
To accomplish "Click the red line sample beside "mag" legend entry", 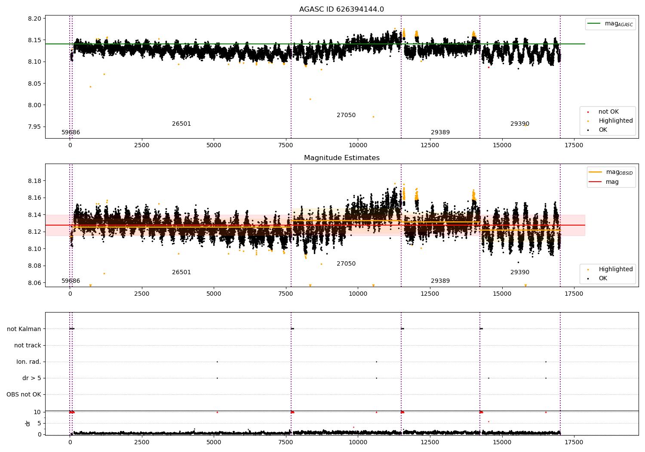I will 595,182.
